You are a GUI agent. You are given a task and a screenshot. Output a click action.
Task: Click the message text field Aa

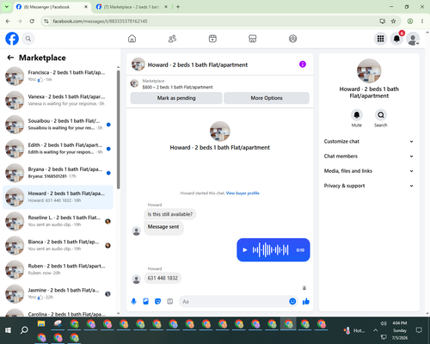tap(233, 302)
